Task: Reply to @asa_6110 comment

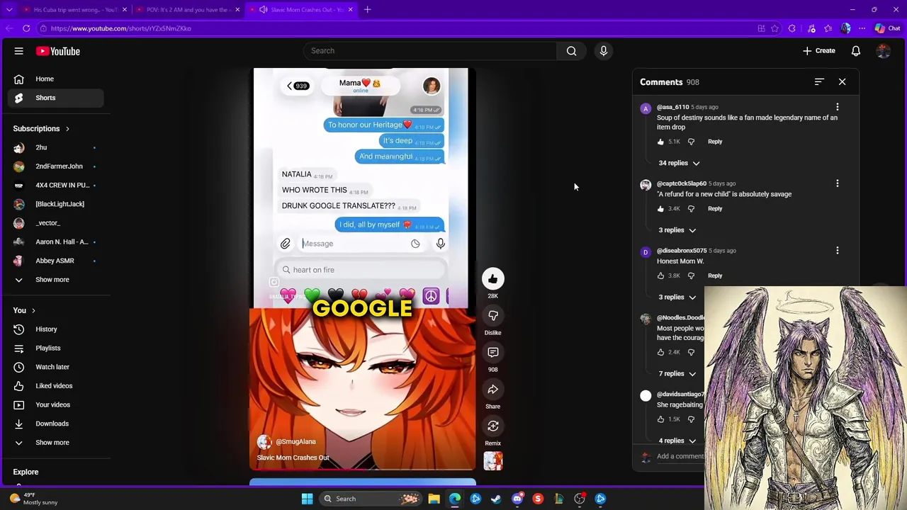Action: (x=715, y=142)
